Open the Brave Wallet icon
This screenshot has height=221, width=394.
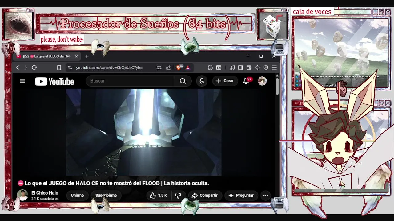coord(249,68)
